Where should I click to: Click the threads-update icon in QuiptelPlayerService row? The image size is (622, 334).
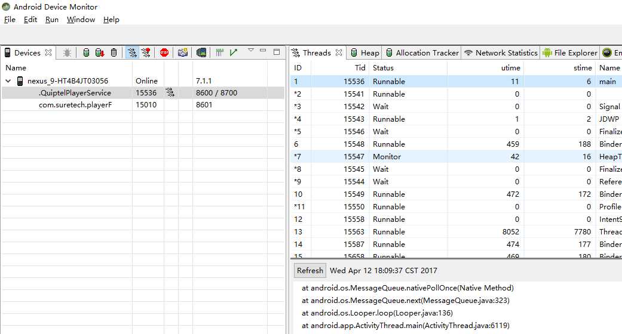(170, 92)
